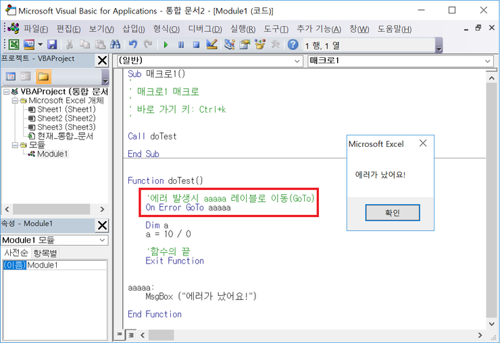Open the 디버그(D) menu
The width and height of the screenshot is (500, 343).
pyautogui.click(x=203, y=29)
